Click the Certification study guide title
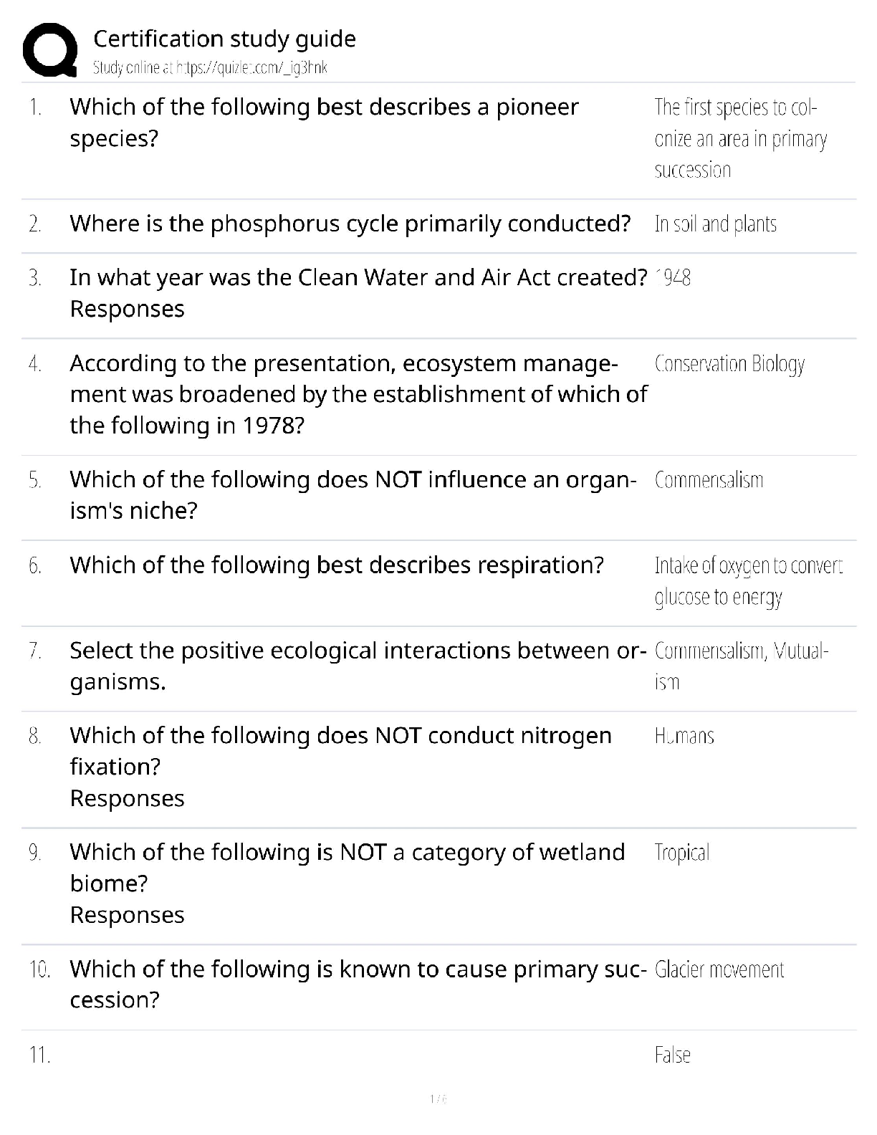Screen dimensions: 877x1135 click(224, 39)
